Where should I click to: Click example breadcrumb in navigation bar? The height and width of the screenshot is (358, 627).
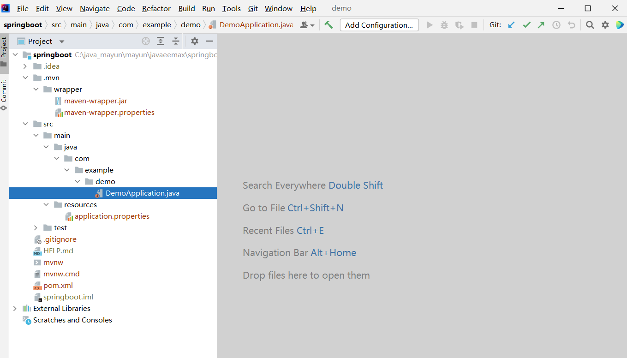[x=157, y=25]
